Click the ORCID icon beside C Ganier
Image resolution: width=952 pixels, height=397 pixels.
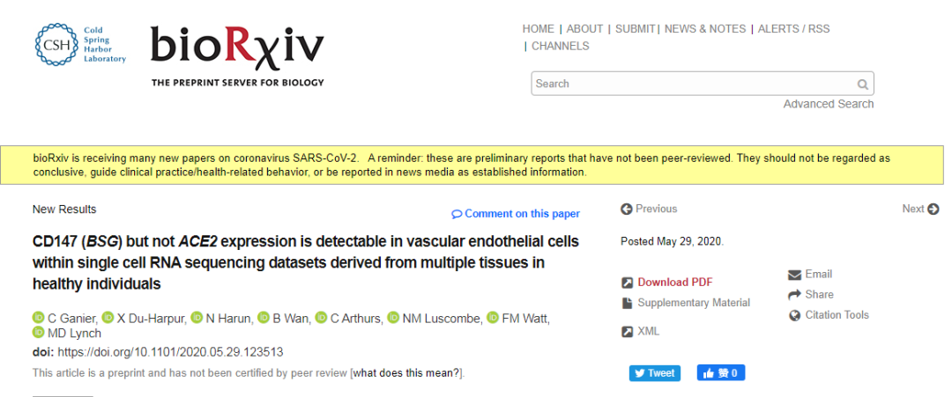tap(38, 318)
